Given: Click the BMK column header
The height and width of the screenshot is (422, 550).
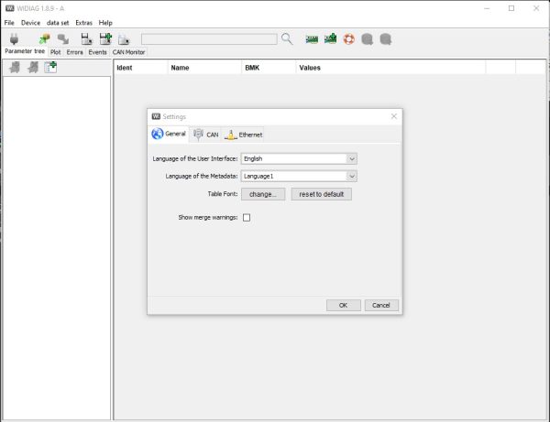Looking at the screenshot, I should pos(269,68).
